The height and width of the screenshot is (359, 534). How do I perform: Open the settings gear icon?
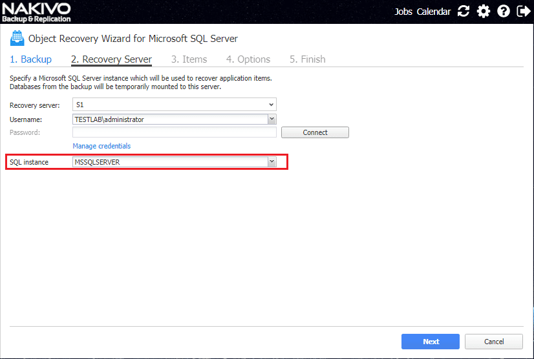483,12
